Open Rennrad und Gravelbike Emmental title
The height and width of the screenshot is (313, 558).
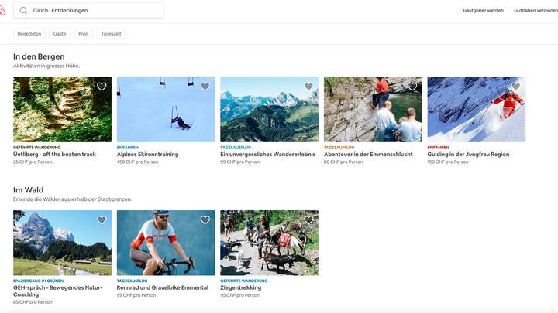[x=163, y=287]
